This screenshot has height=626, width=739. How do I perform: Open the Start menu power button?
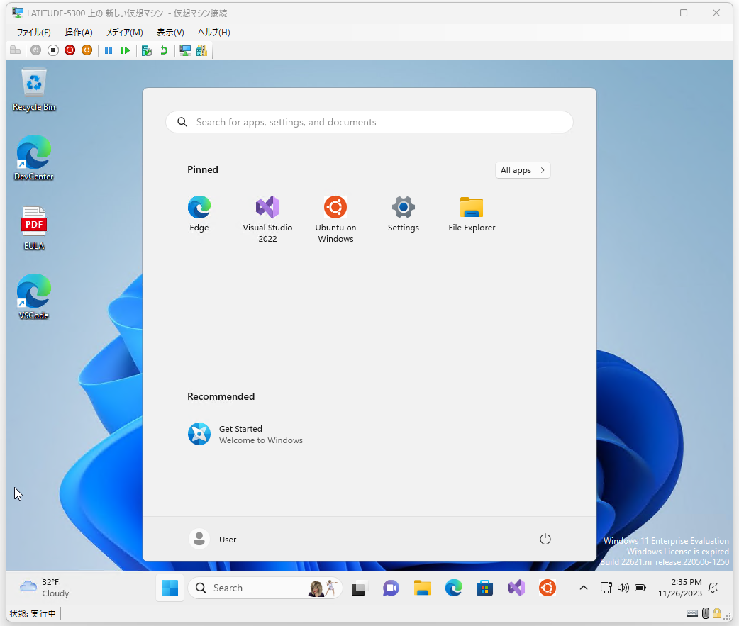tap(545, 539)
